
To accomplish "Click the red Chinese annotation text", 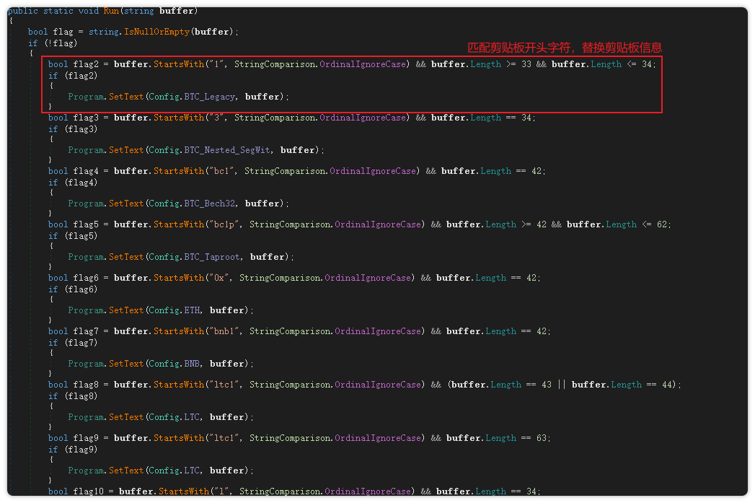I will tap(565, 48).
